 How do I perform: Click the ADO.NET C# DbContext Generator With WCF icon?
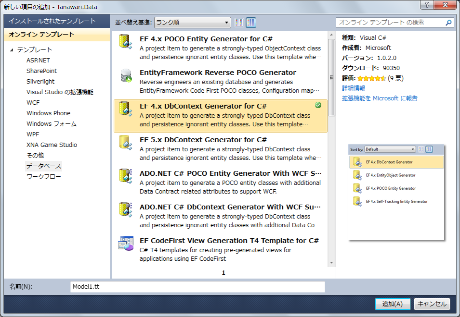tap(126, 210)
